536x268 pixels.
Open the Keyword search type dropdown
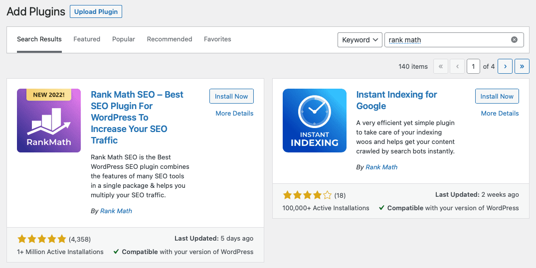click(x=359, y=40)
